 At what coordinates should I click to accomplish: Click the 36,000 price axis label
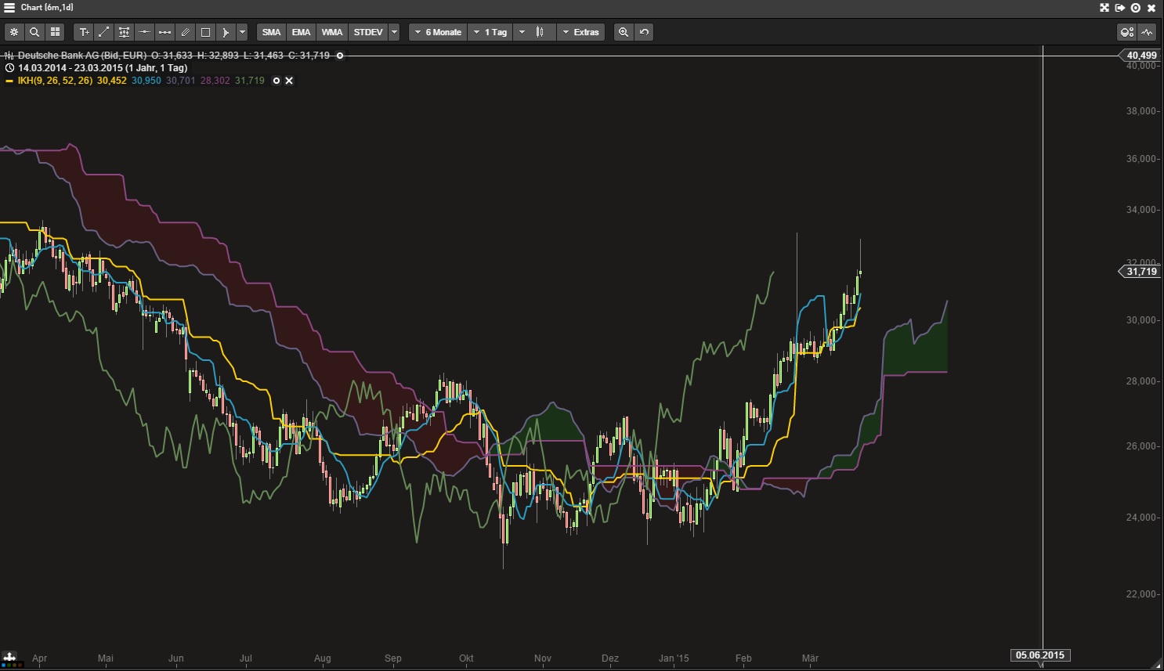pos(1142,159)
